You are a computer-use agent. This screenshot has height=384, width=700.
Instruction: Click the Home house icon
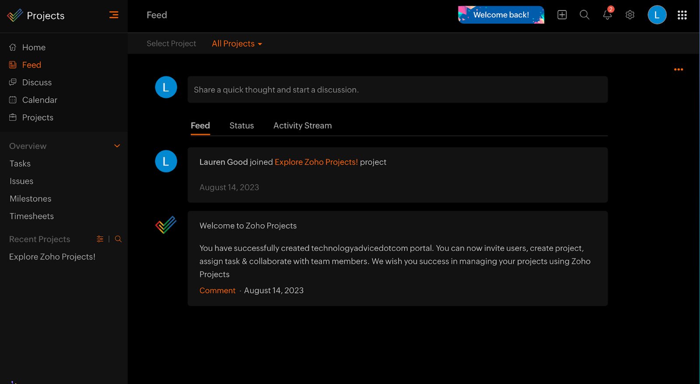point(13,47)
